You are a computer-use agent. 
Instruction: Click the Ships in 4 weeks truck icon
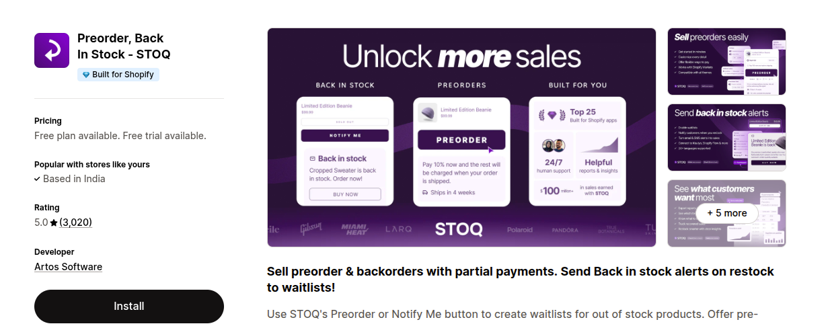pos(425,192)
